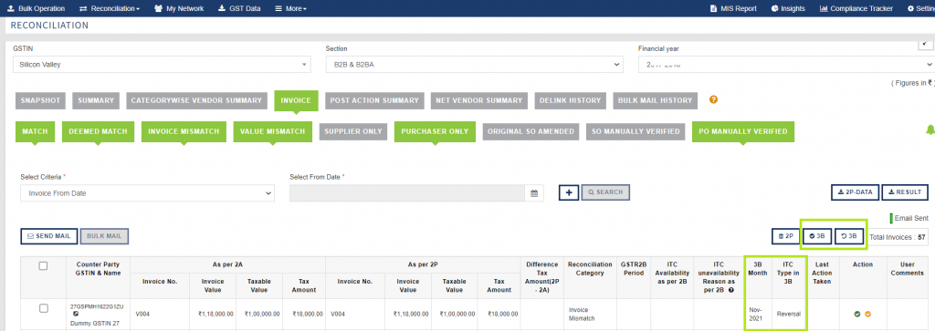Viewport: 935px width, 331px height.
Task: Select the Invoice tab
Action: [297, 100]
